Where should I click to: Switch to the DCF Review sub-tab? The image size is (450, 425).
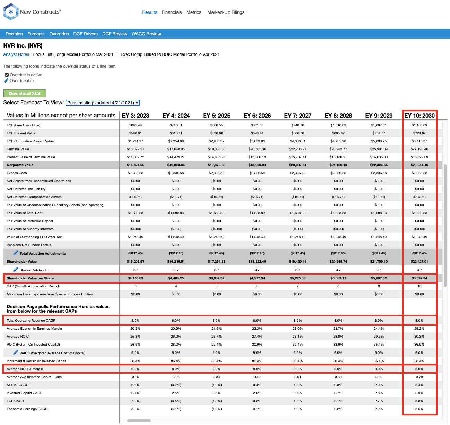tap(115, 34)
